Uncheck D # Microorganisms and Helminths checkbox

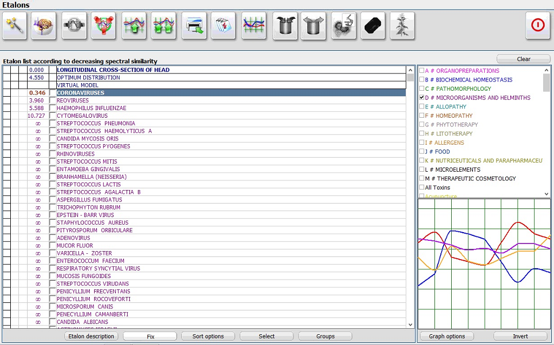[x=422, y=98]
